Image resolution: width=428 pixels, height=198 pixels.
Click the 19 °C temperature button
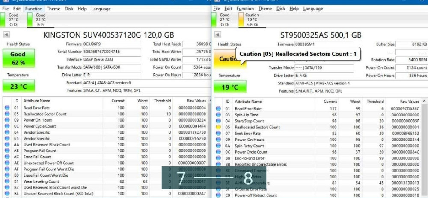pyautogui.click(x=230, y=87)
